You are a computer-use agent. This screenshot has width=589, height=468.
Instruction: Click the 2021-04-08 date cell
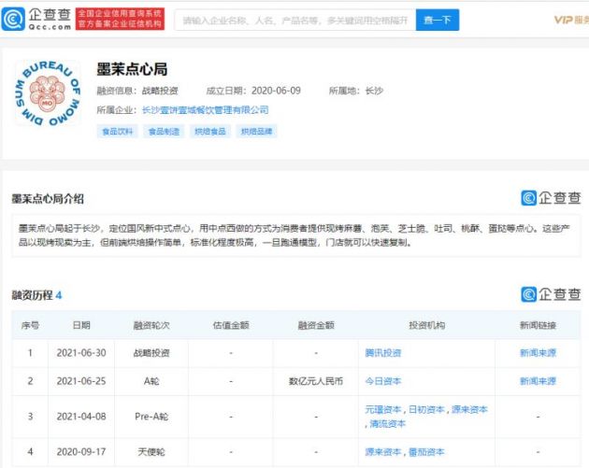tap(81, 417)
